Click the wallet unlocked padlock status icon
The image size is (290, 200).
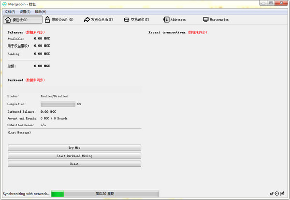pyautogui.click(x=272, y=194)
